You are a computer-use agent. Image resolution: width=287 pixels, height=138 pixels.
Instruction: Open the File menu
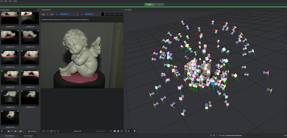(2, 1)
